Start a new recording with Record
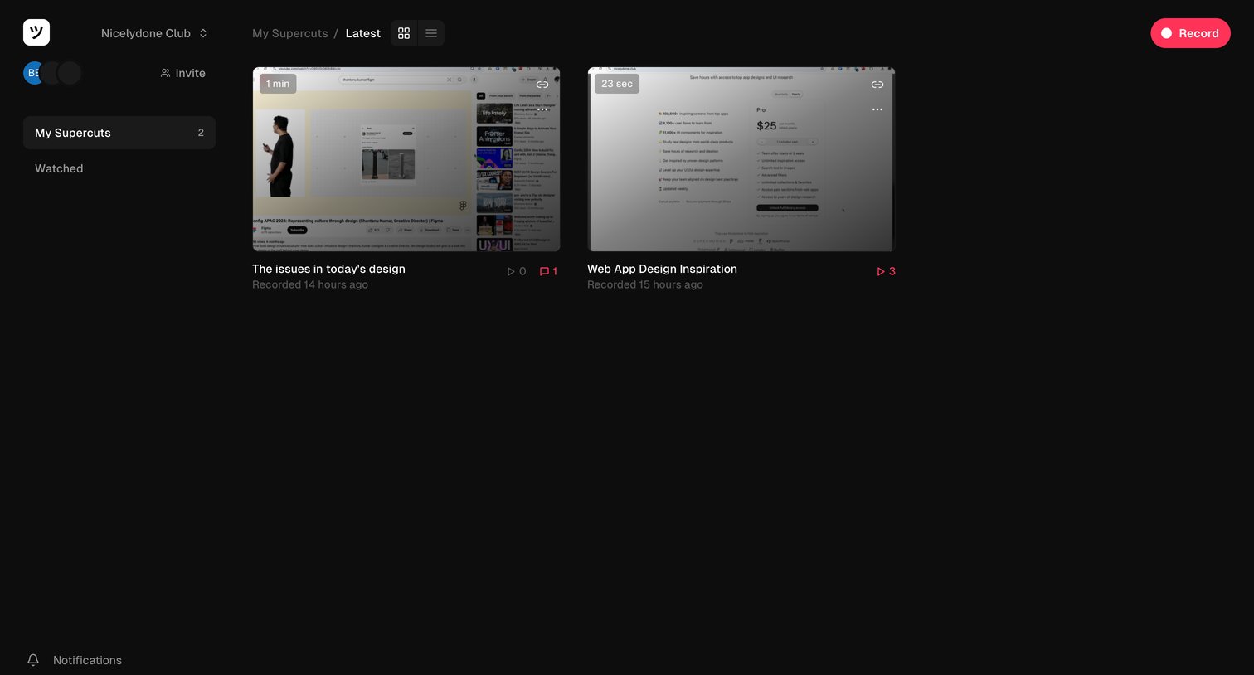This screenshot has height=675, width=1254. [1190, 33]
